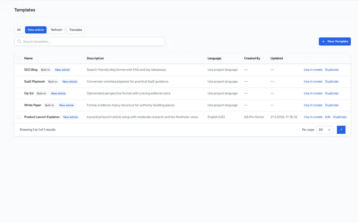This screenshot has height=223, width=358.
Task: Click the New Template button
Action: [x=335, y=41]
